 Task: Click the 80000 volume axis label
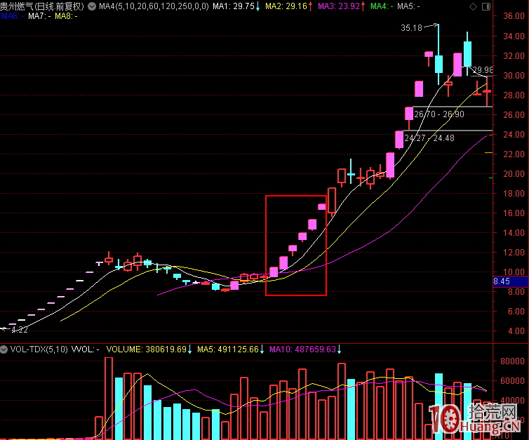(x=512, y=361)
